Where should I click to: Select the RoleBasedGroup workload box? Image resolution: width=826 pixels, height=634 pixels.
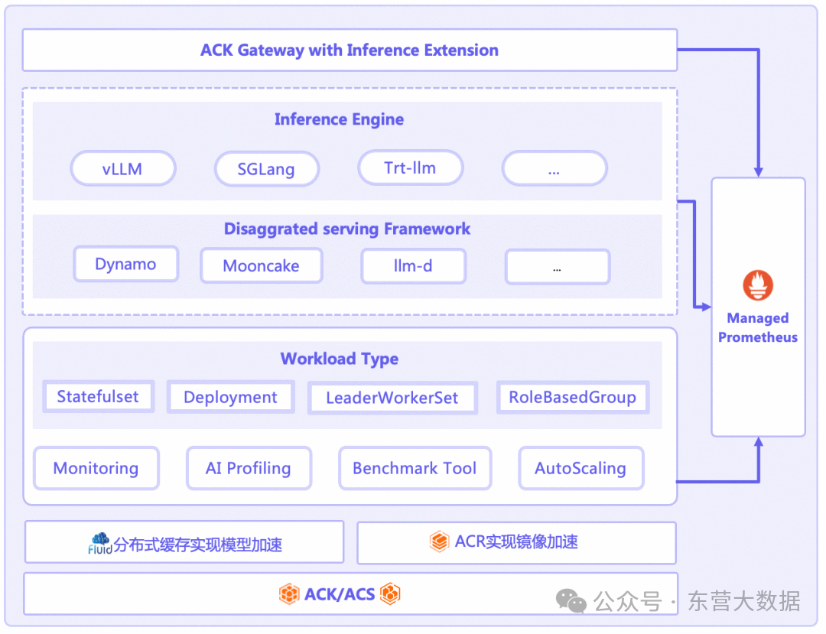(x=573, y=397)
